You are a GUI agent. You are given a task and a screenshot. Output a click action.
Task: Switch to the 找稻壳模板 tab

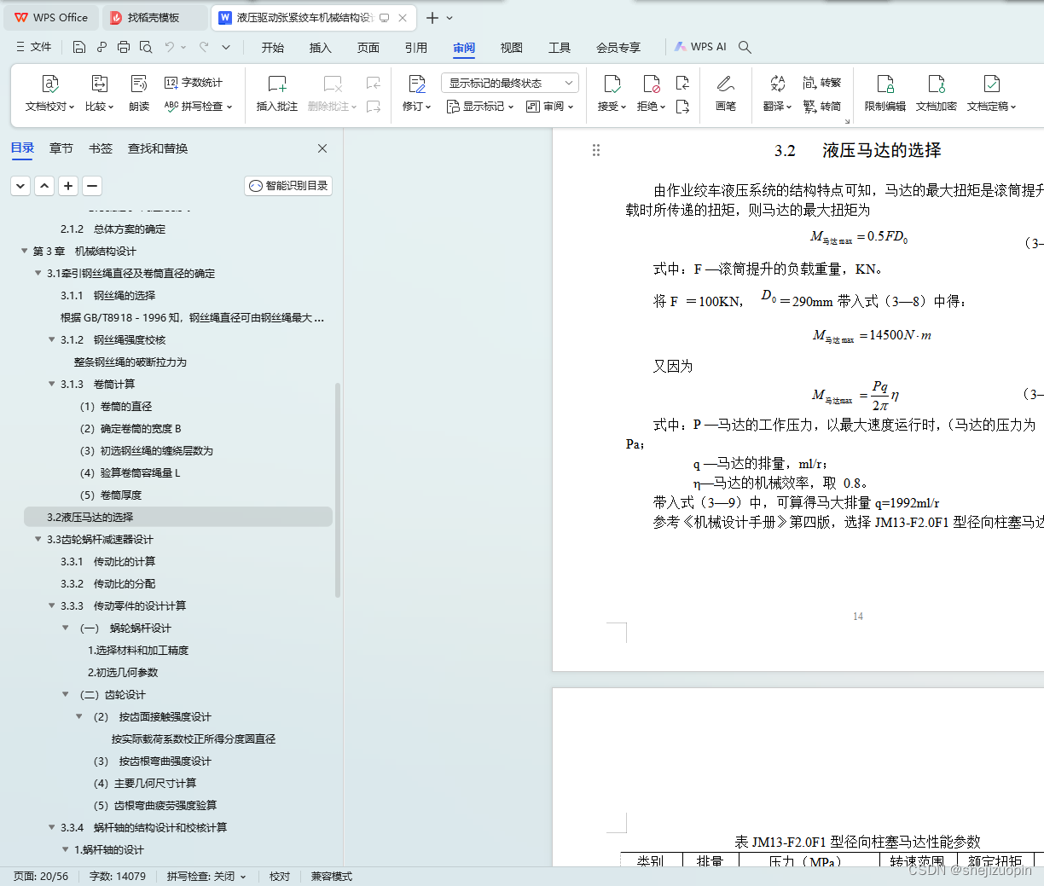154,18
